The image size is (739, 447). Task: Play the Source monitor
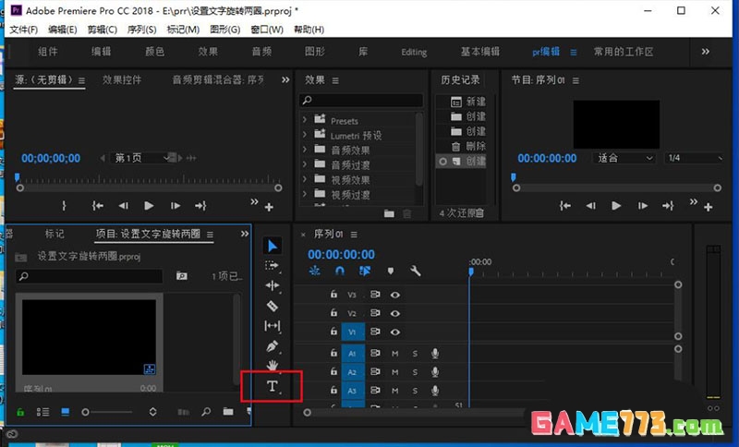click(149, 206)
